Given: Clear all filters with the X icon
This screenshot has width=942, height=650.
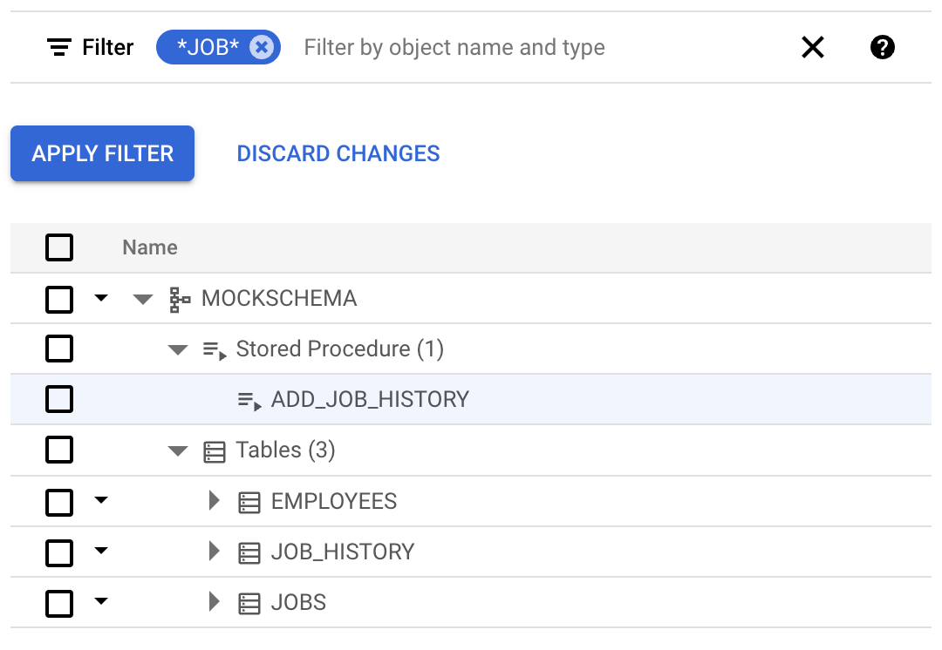Looking at the screenshot, I should [813, 47].
